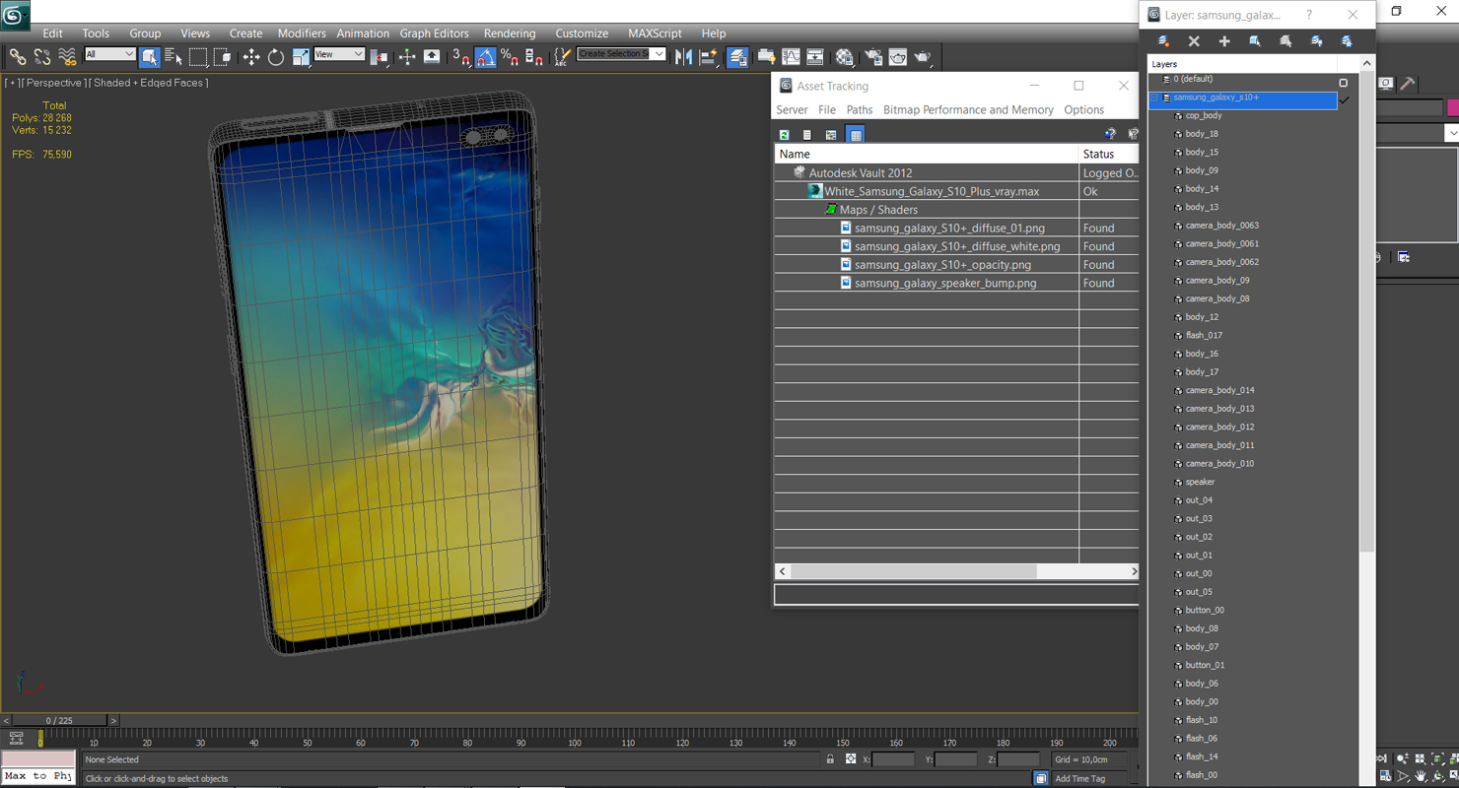Image resolution: width=1459 pixels, height=788 pixels.
Task: Select button_00 in layer list
Action: pos(1205,611)
